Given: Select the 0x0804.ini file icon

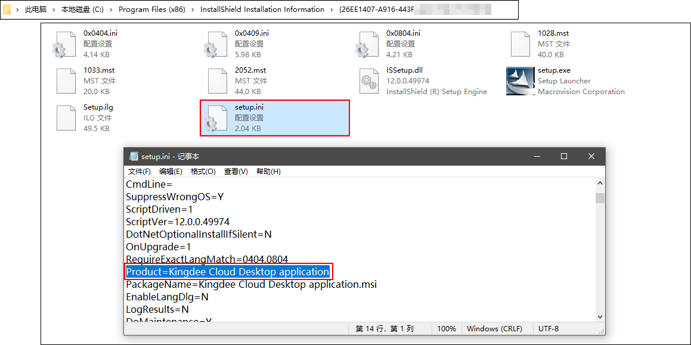Looking at the screenshot, I should (368, 44).
